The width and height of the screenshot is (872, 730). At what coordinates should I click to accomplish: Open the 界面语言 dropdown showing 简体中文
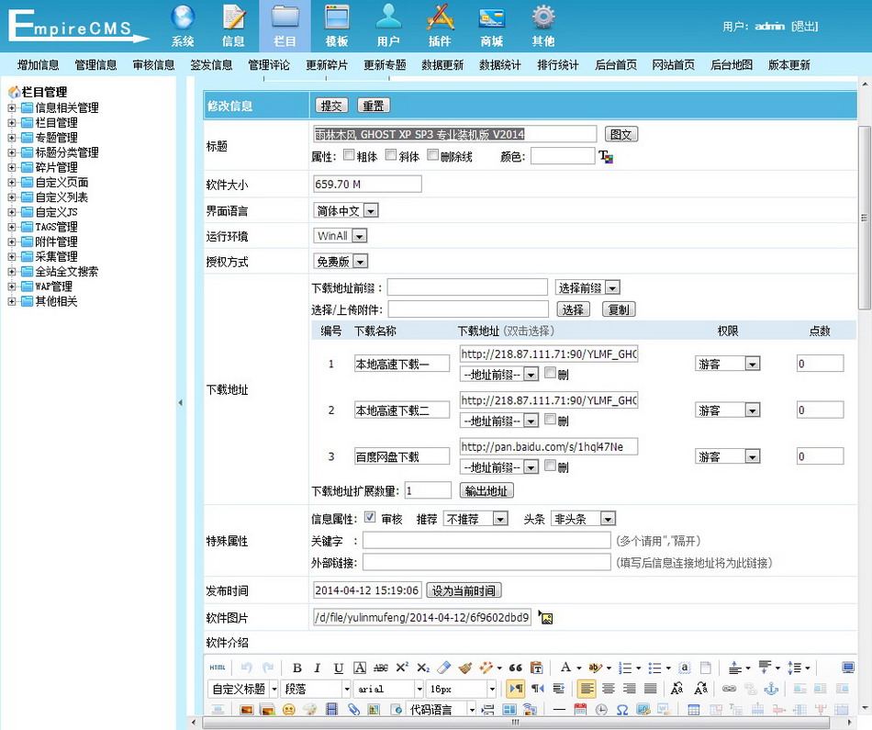click(x=345, y=211)
